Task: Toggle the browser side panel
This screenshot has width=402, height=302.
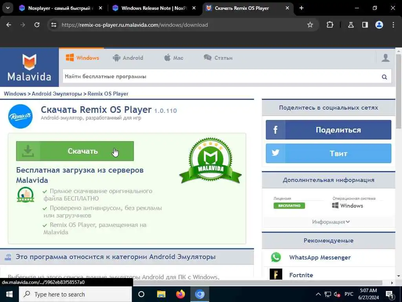Action: tap(365, 25)
